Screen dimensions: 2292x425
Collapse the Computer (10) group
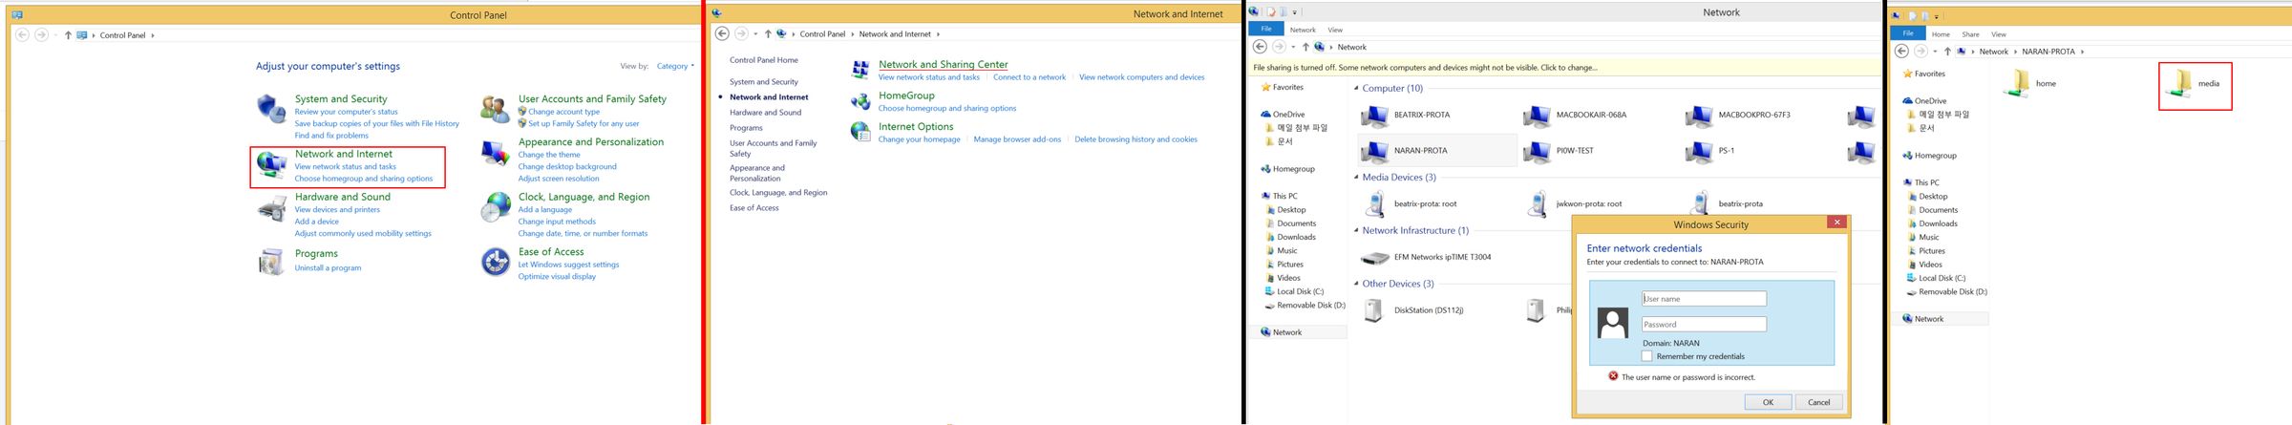point(1356,88)
